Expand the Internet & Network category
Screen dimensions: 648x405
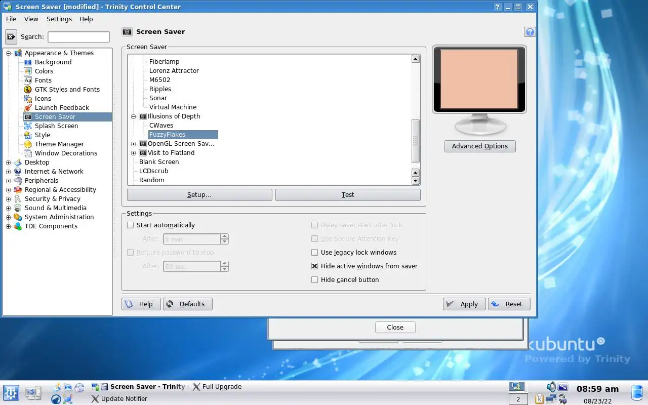click(8, 172)
